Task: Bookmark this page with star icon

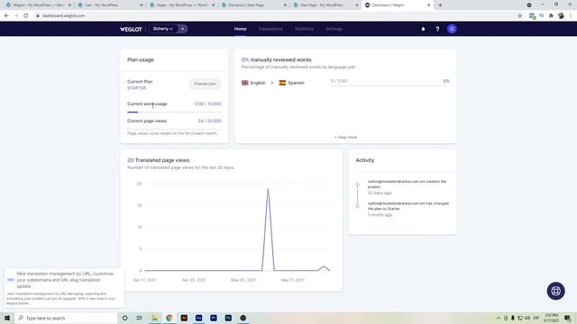Action: click(x=519, y=16)
